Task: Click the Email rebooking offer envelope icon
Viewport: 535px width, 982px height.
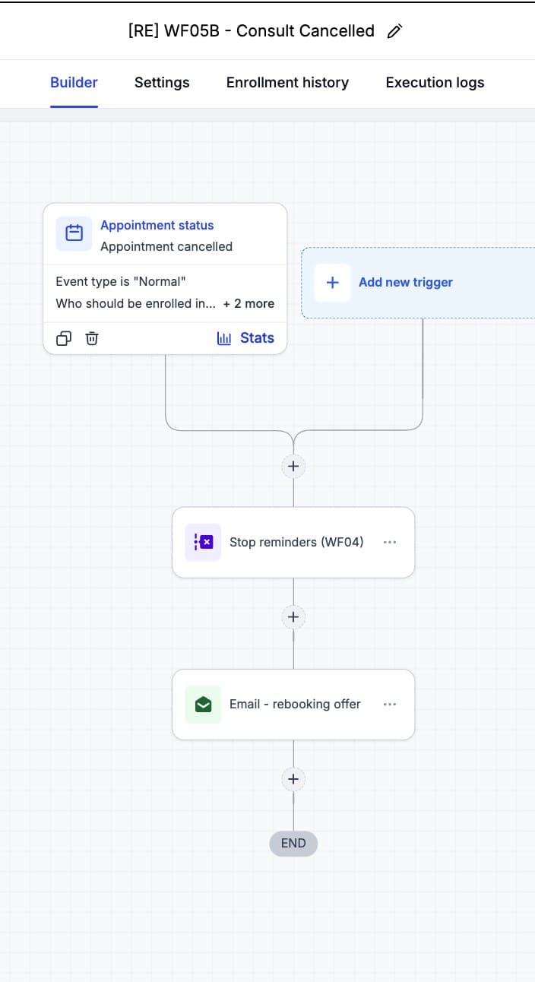Action: point(203,705)
